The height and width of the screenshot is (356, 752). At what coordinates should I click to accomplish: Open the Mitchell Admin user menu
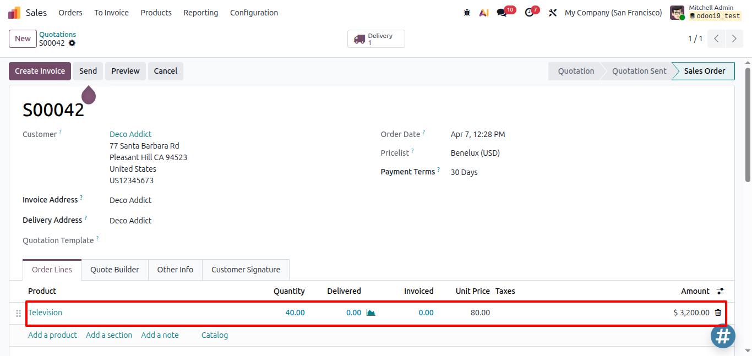pos(705,12)
